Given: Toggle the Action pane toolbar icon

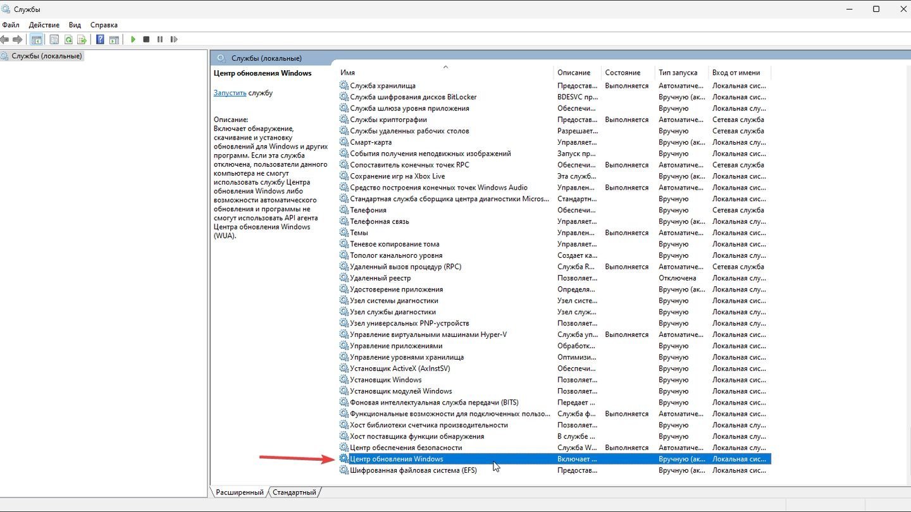Looking at the screenshot, I should coord(114,39).
